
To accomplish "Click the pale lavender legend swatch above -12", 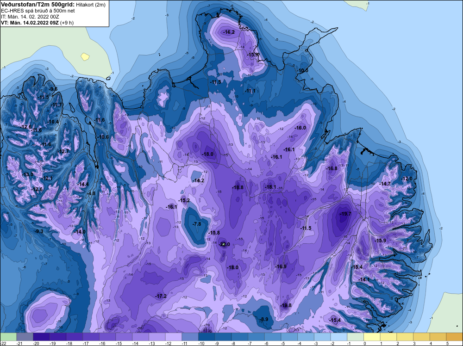I will (x=174, y=337).
